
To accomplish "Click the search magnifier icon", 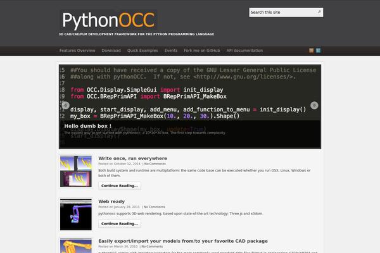I will [x=319, y=12].
